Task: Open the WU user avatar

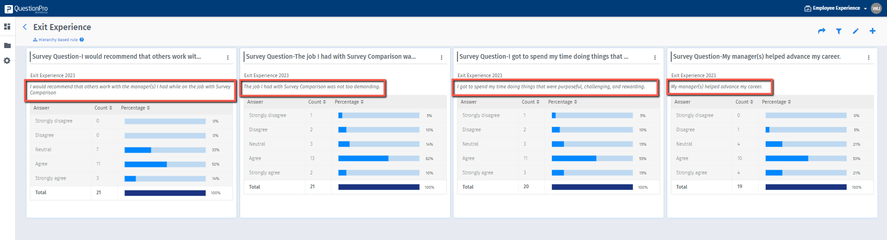Action: [x=876, y=8]
